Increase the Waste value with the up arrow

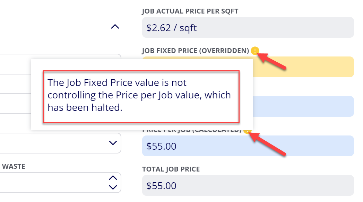click(113, 178)
